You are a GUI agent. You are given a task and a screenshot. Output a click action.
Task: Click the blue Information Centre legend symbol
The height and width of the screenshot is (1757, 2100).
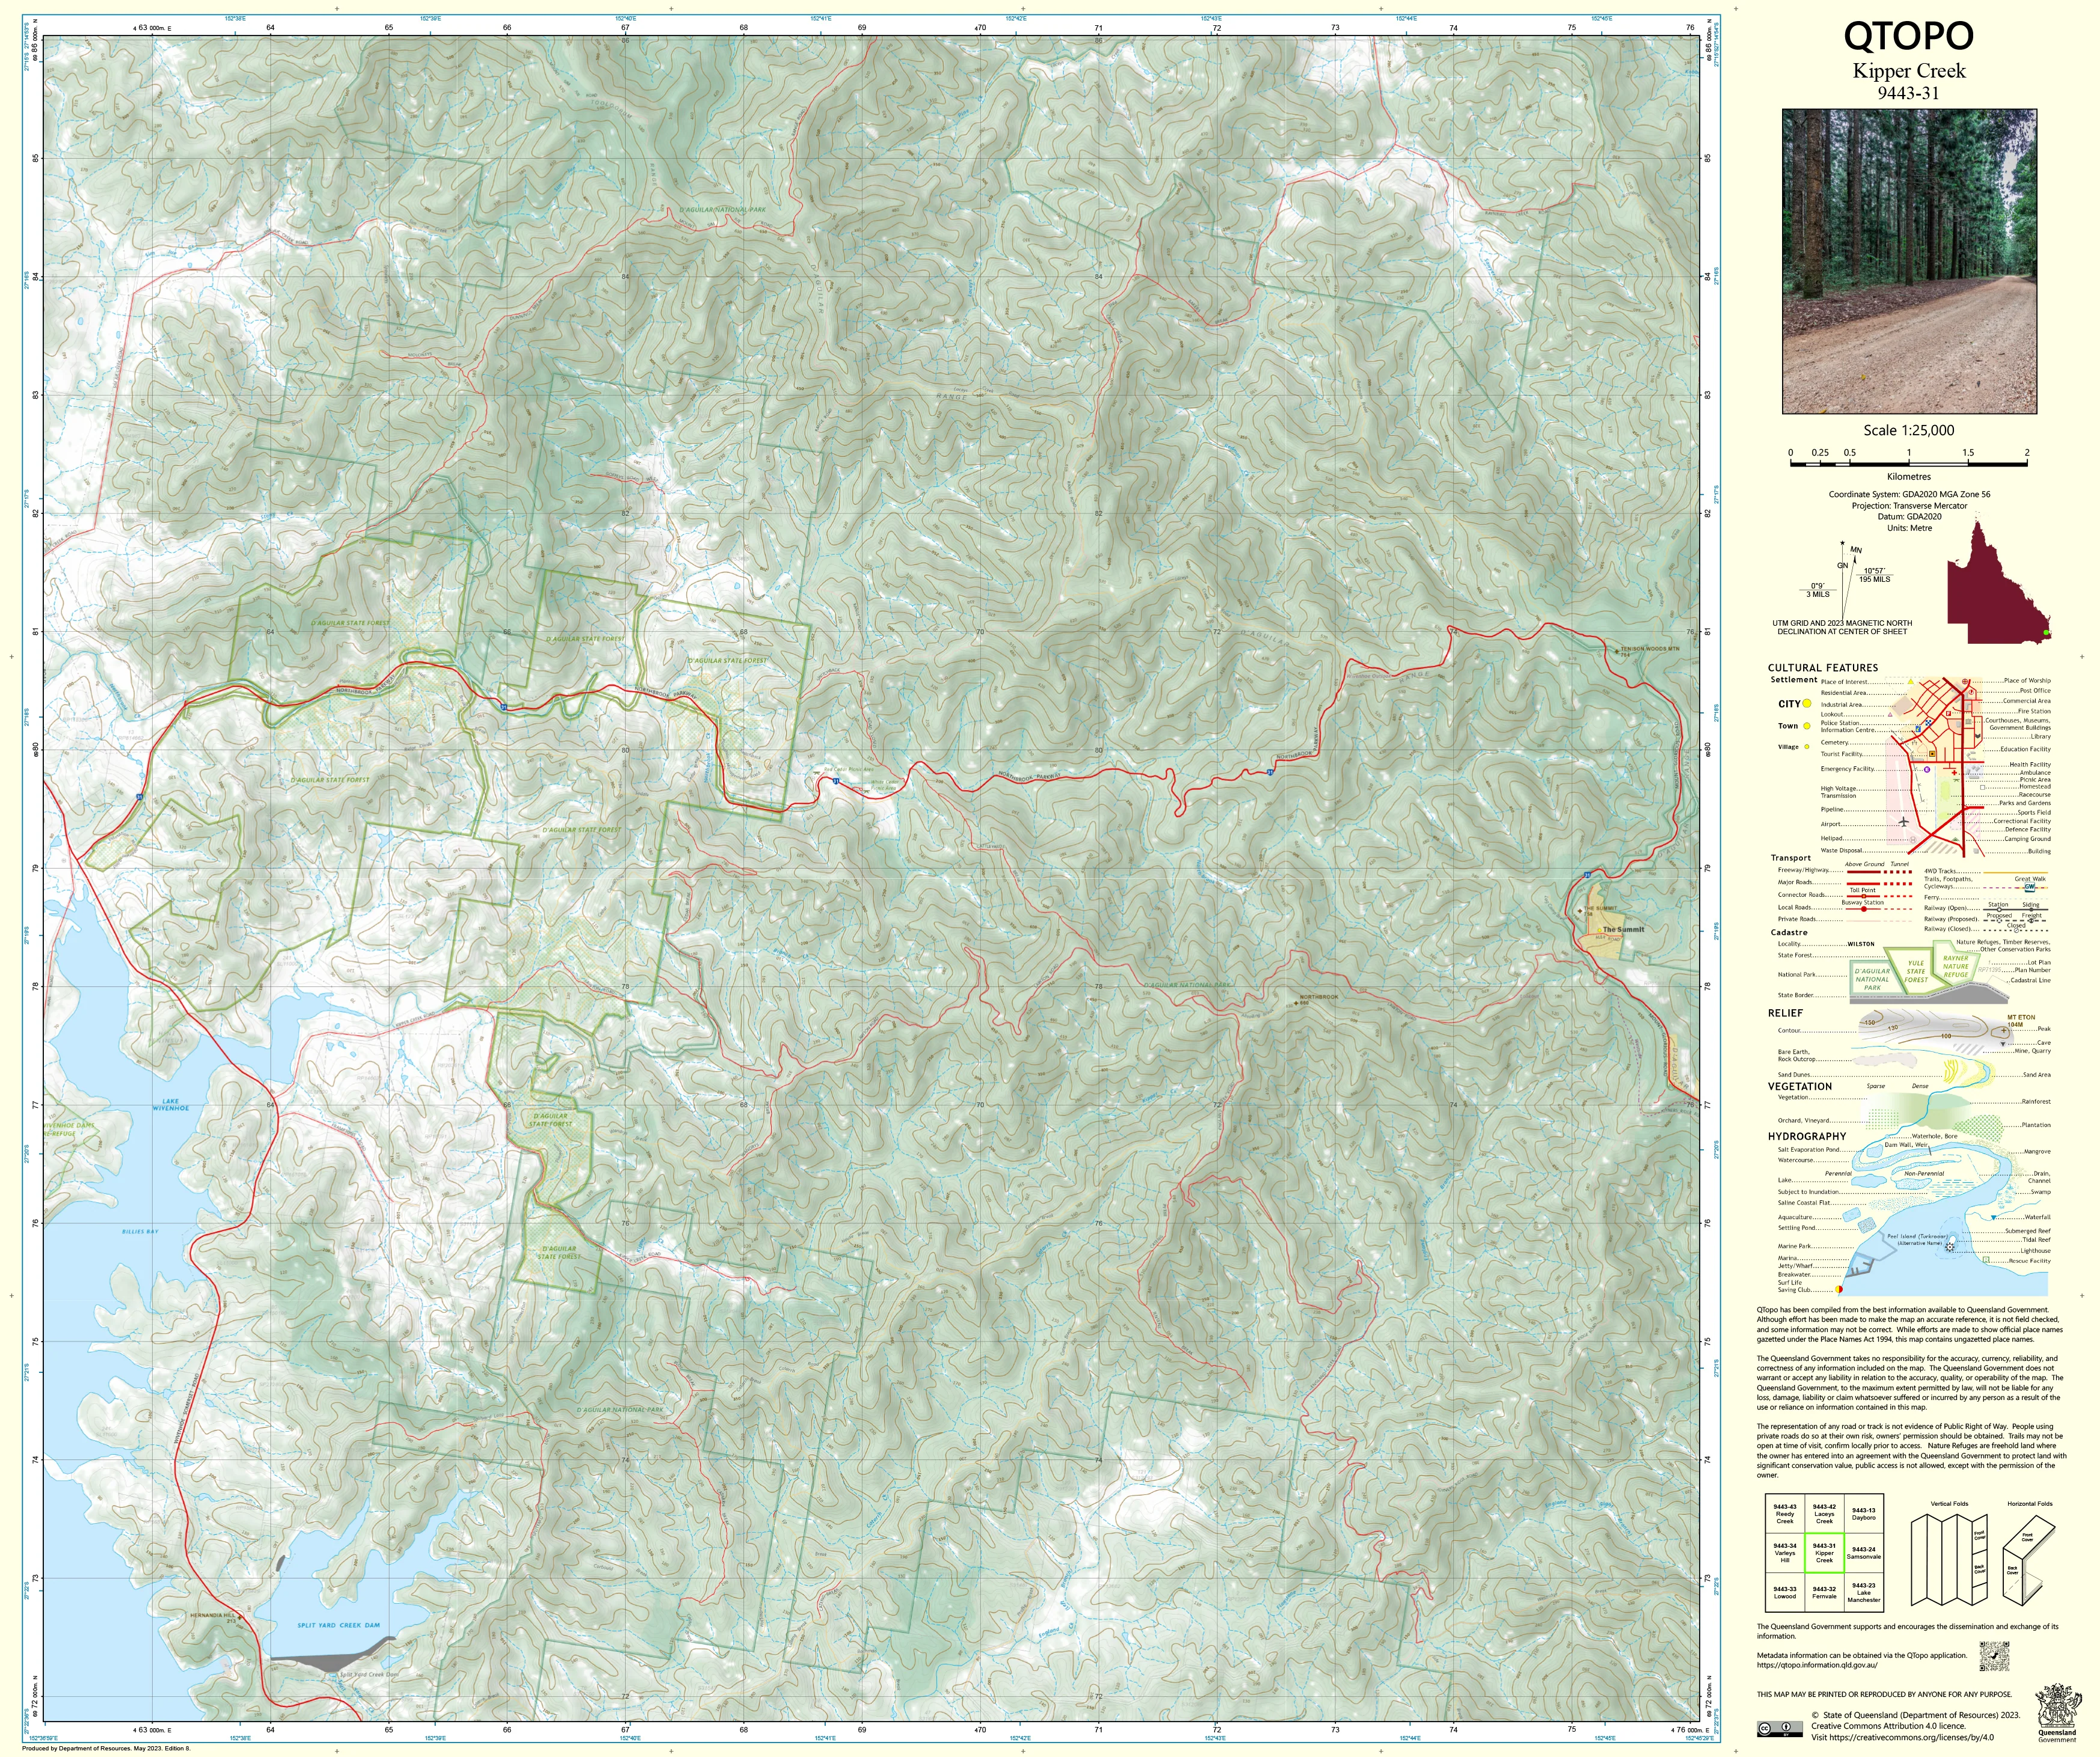coord(1920,730)
